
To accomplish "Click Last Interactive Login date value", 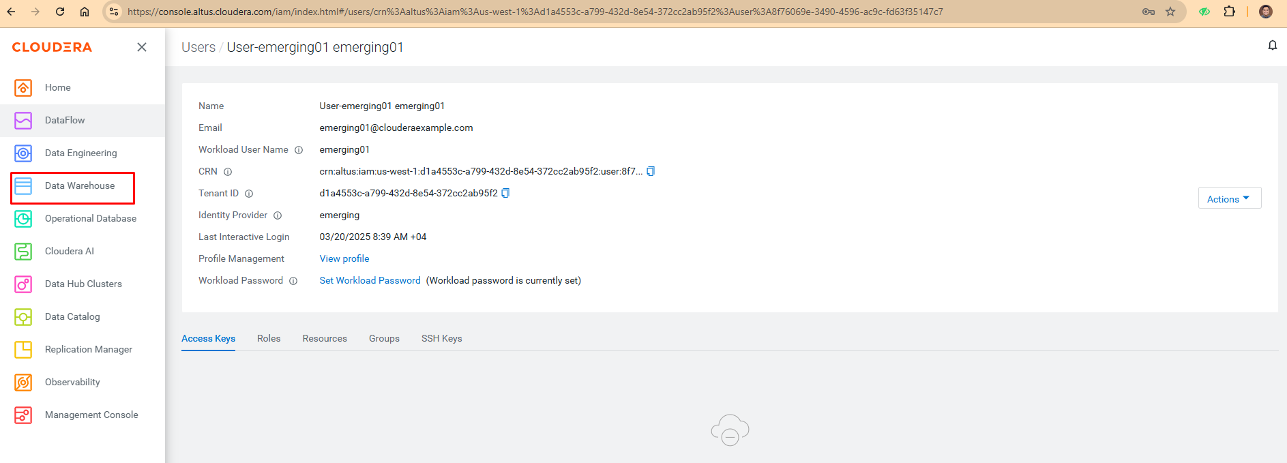I will pyautogui.click(x=373, y=237).
